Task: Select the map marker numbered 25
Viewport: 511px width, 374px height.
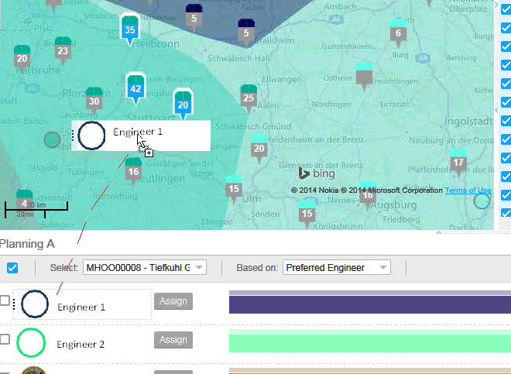Action: (249, 98)
